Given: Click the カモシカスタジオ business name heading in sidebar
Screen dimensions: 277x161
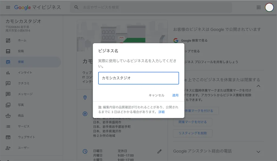Looking at the screenshot, I should (23, 21).
